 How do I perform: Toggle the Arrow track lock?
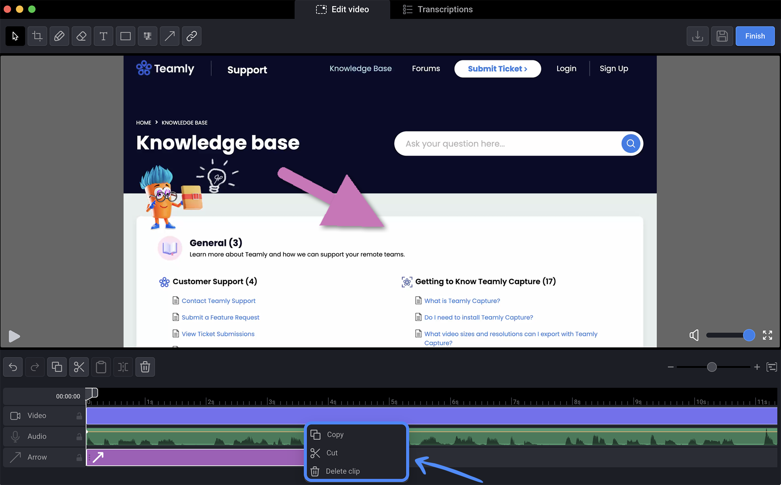[79, 457]
